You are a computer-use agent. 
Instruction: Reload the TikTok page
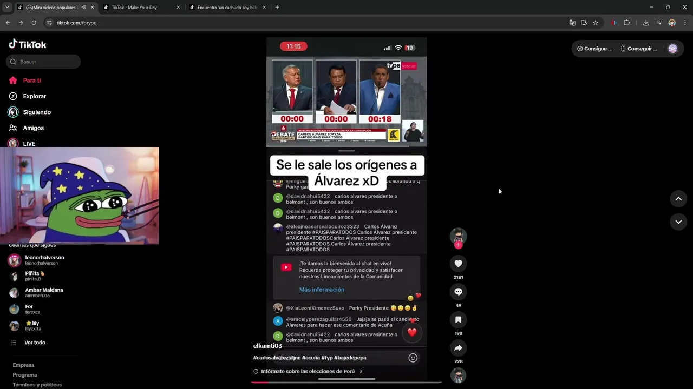(x=34, y=23)
